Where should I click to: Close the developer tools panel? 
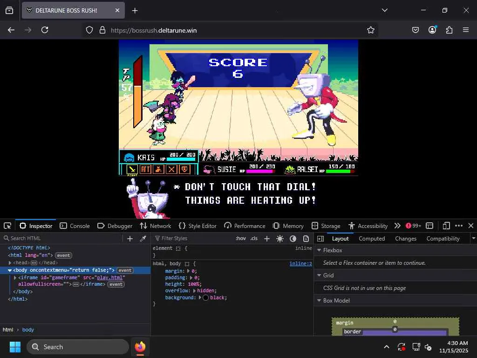tap(471, 226)
